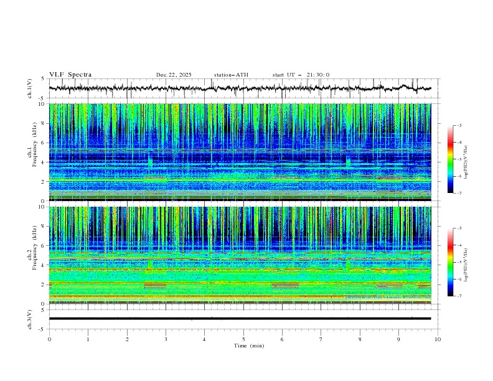Viewport: 493px width, 381px height.
Task: Click the time axis tick label "3"
Action: pyautogui.click(x=166, y=339)
